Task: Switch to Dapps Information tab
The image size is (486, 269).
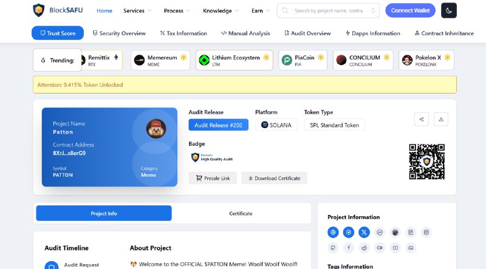Action: point(373,33)
